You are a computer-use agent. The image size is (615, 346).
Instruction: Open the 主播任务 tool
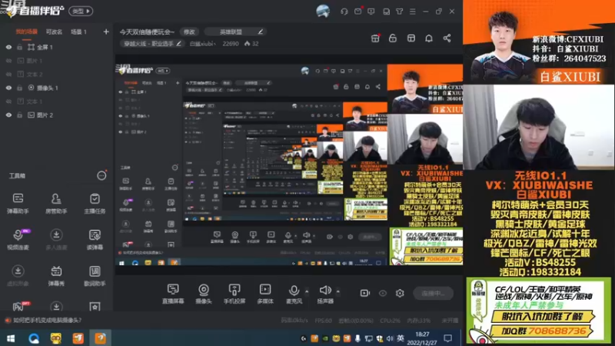pos(95,203)
